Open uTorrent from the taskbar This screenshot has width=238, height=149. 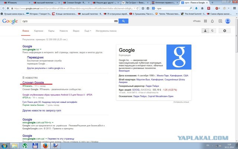(x=25, y=146)
